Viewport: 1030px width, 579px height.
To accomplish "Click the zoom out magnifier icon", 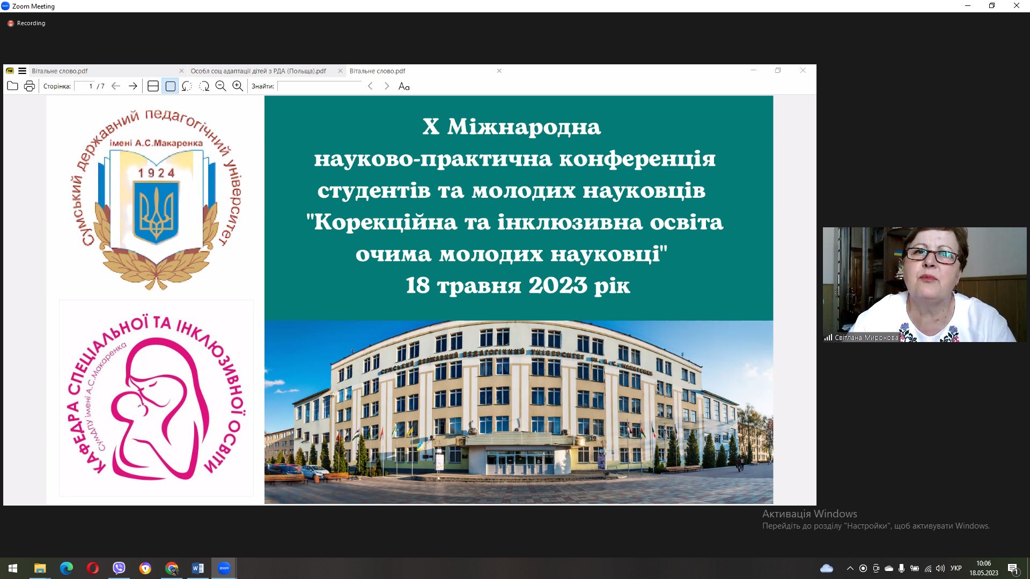I will pyautogui.click(x=220, y=86).
